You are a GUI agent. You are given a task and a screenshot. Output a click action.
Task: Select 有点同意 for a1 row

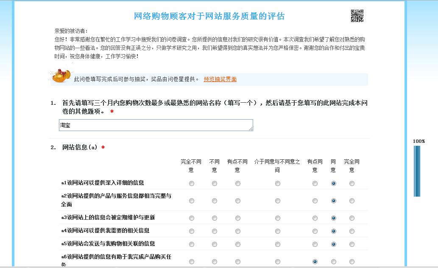pyautogui.click(x=315, y=183)
